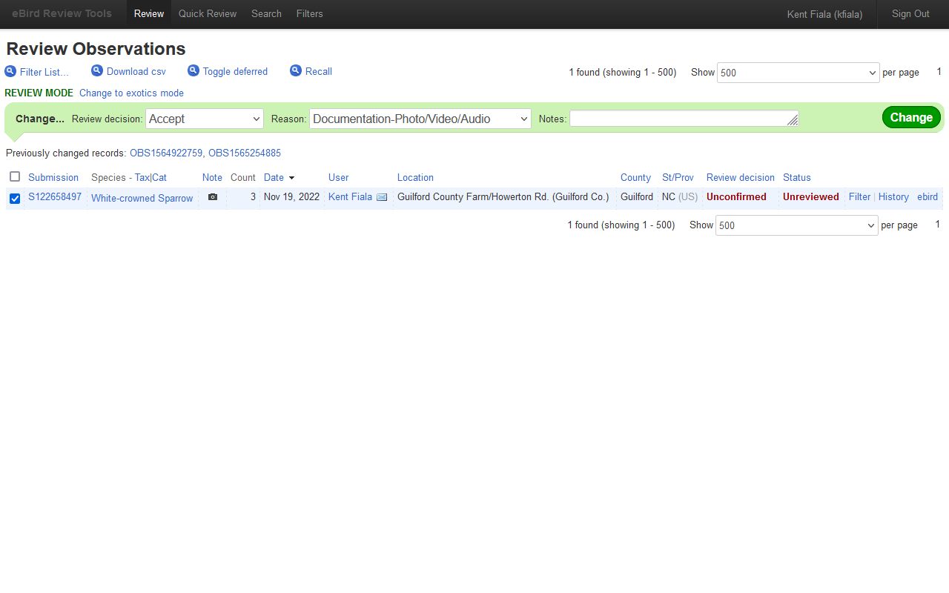This screenshot has width=949, height=593.
Task: Open the Kent Fiala user link in the table row
Action: point(350,197)
